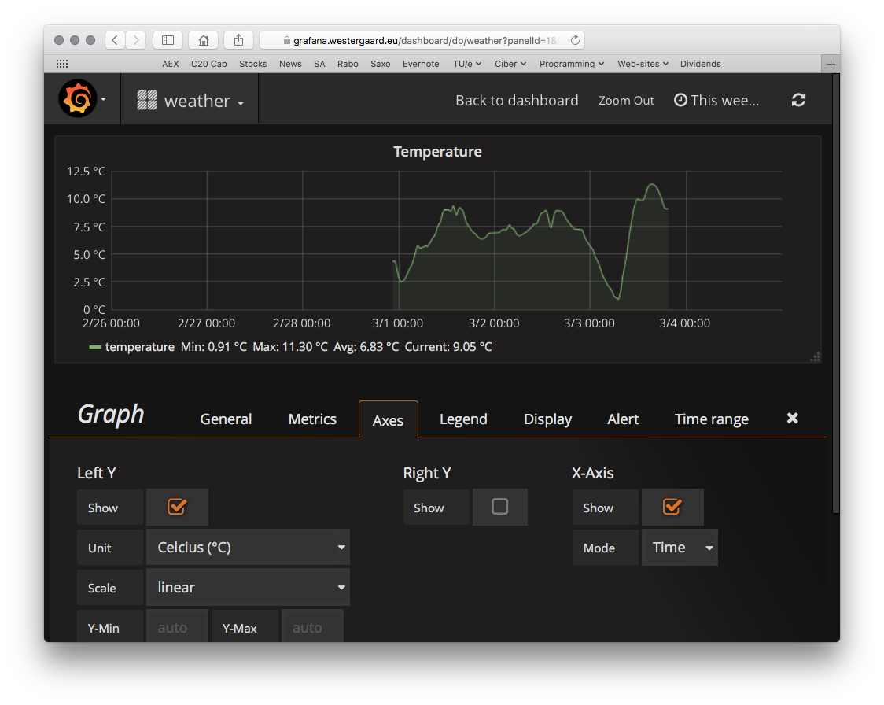Toggle the X-Axis Show checkbox
This screenshot has height=705, width=884.
(x=672, y=507)
